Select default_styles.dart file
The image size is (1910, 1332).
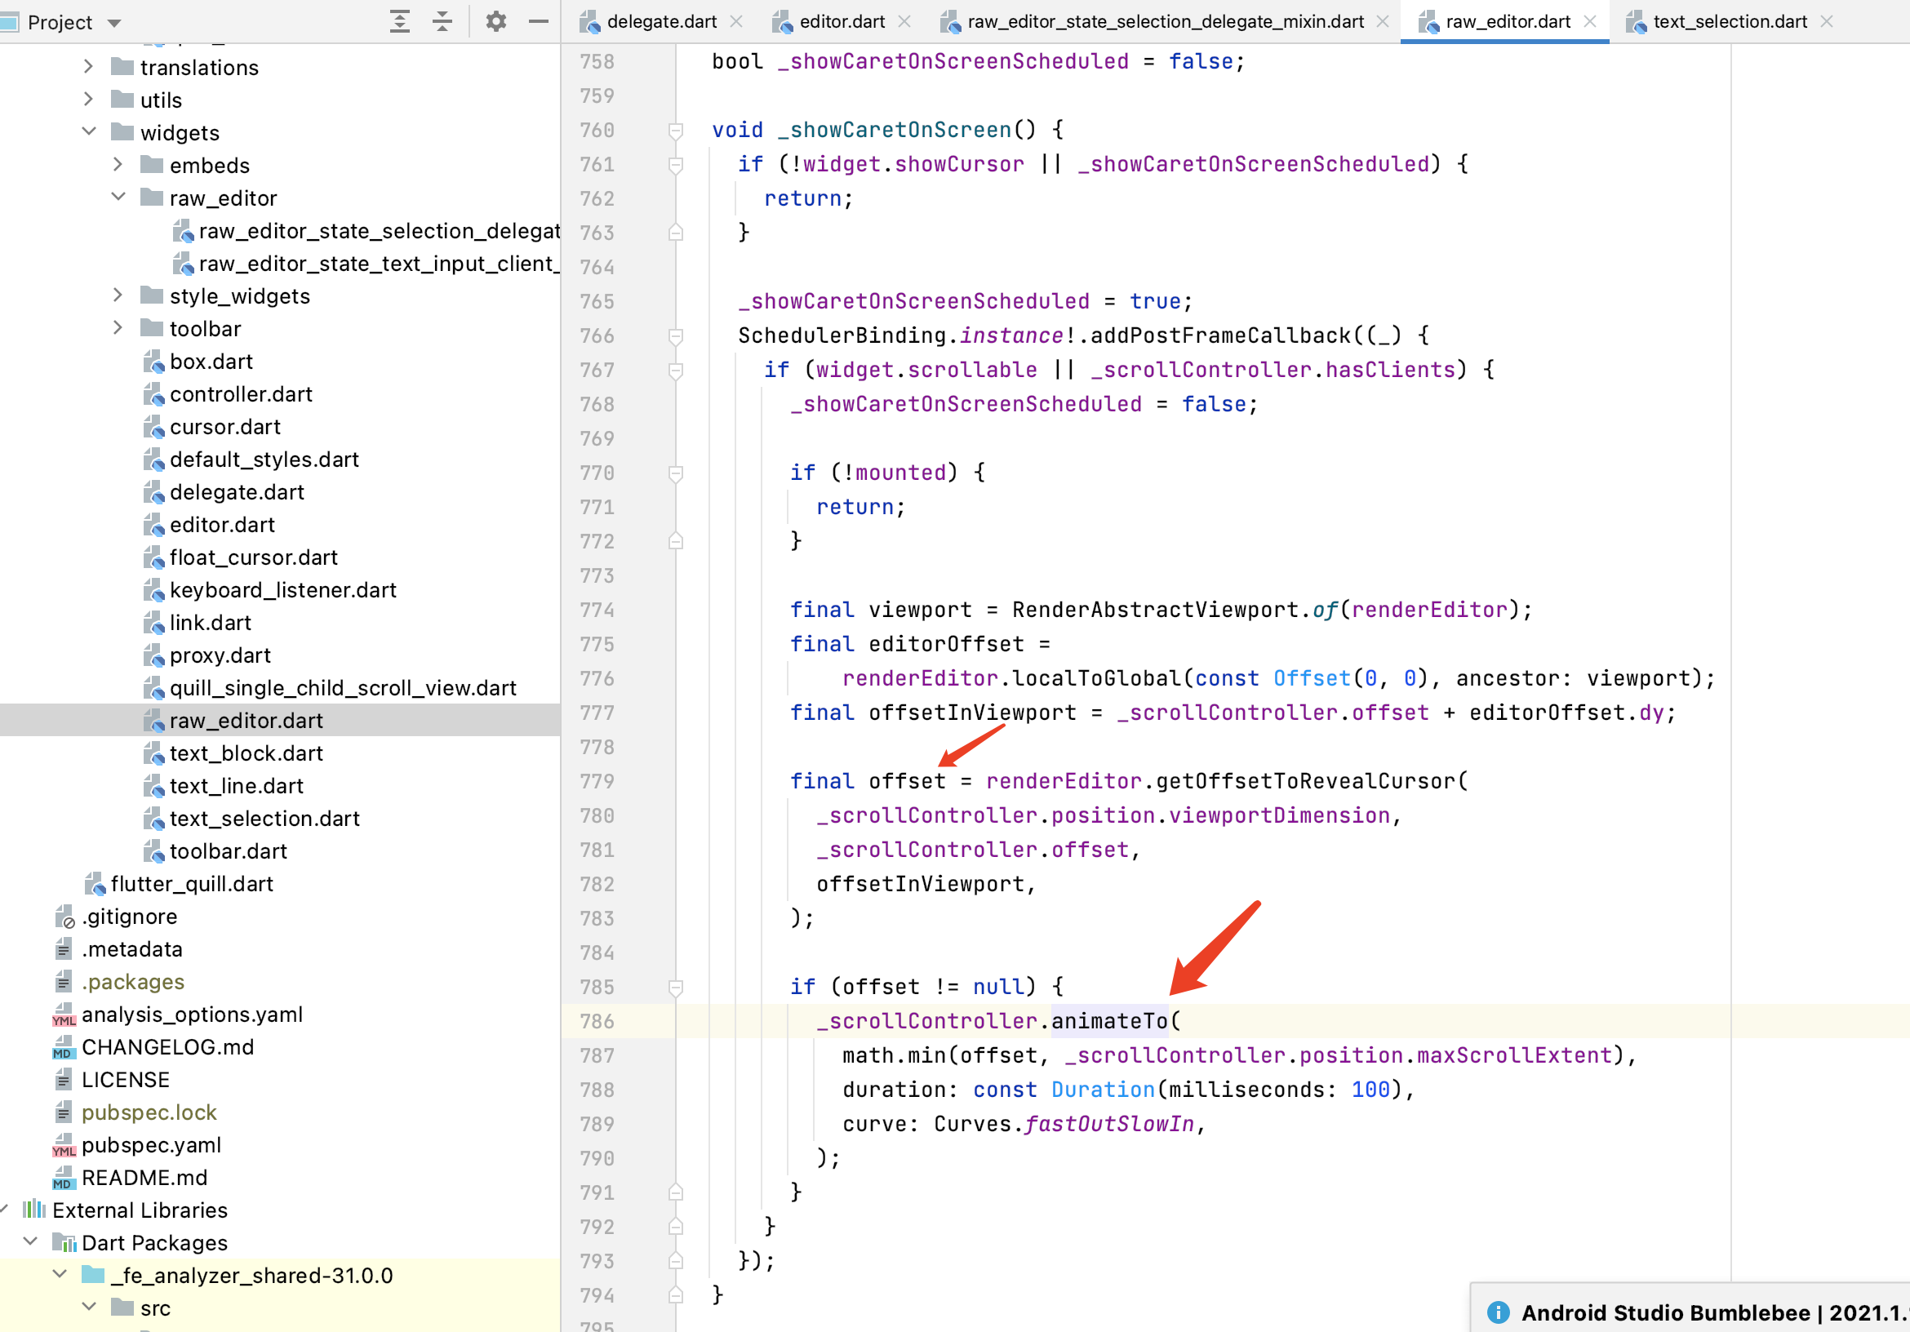(264, 459)
